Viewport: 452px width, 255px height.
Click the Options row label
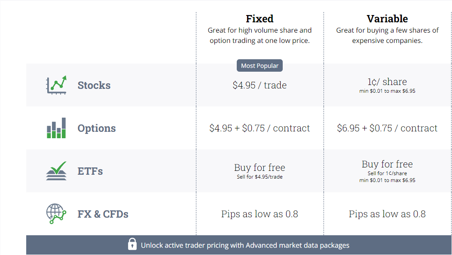97,128
